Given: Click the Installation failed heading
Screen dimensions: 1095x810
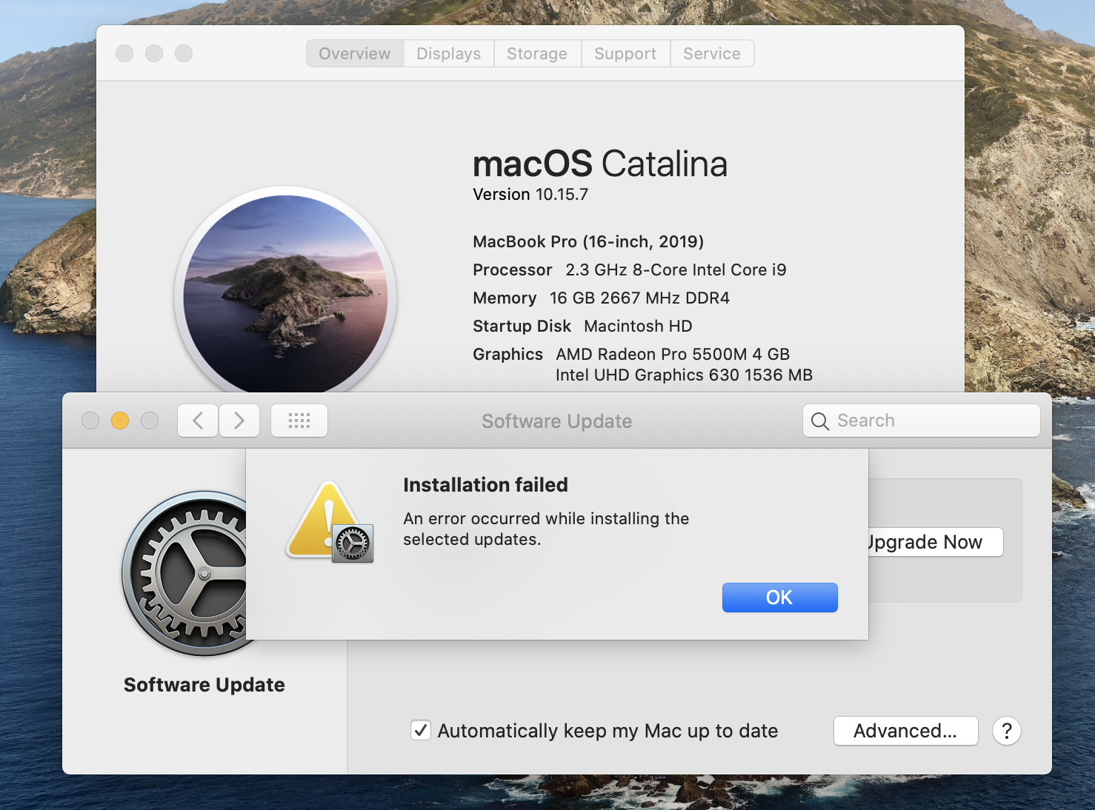Looking at the screenshot, I should 485,485.
